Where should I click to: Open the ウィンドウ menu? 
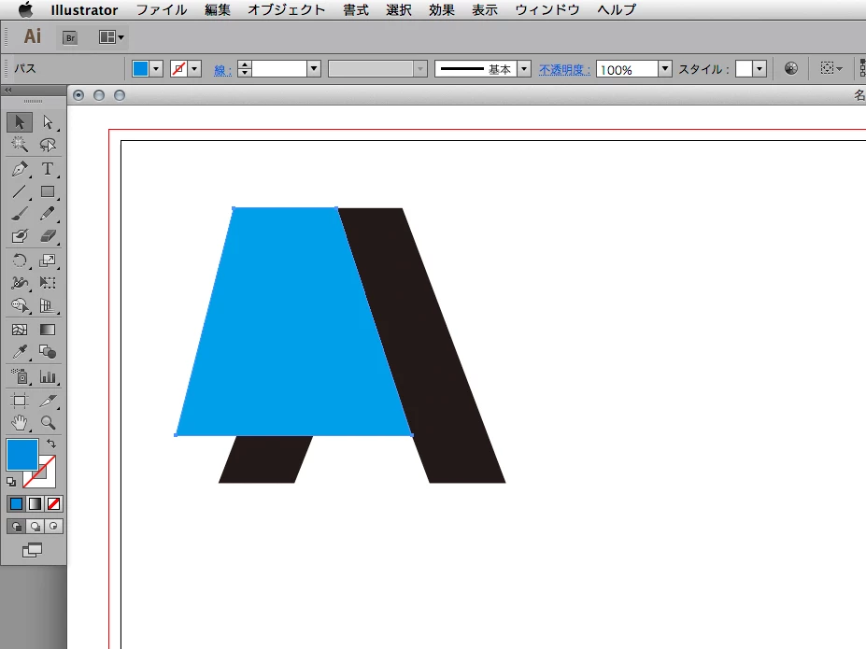(x=547, y=10)
